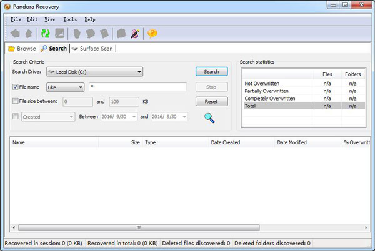Maximize the Pandora Recovery window
The image size is (375, 251).
(x=346, y=5)
